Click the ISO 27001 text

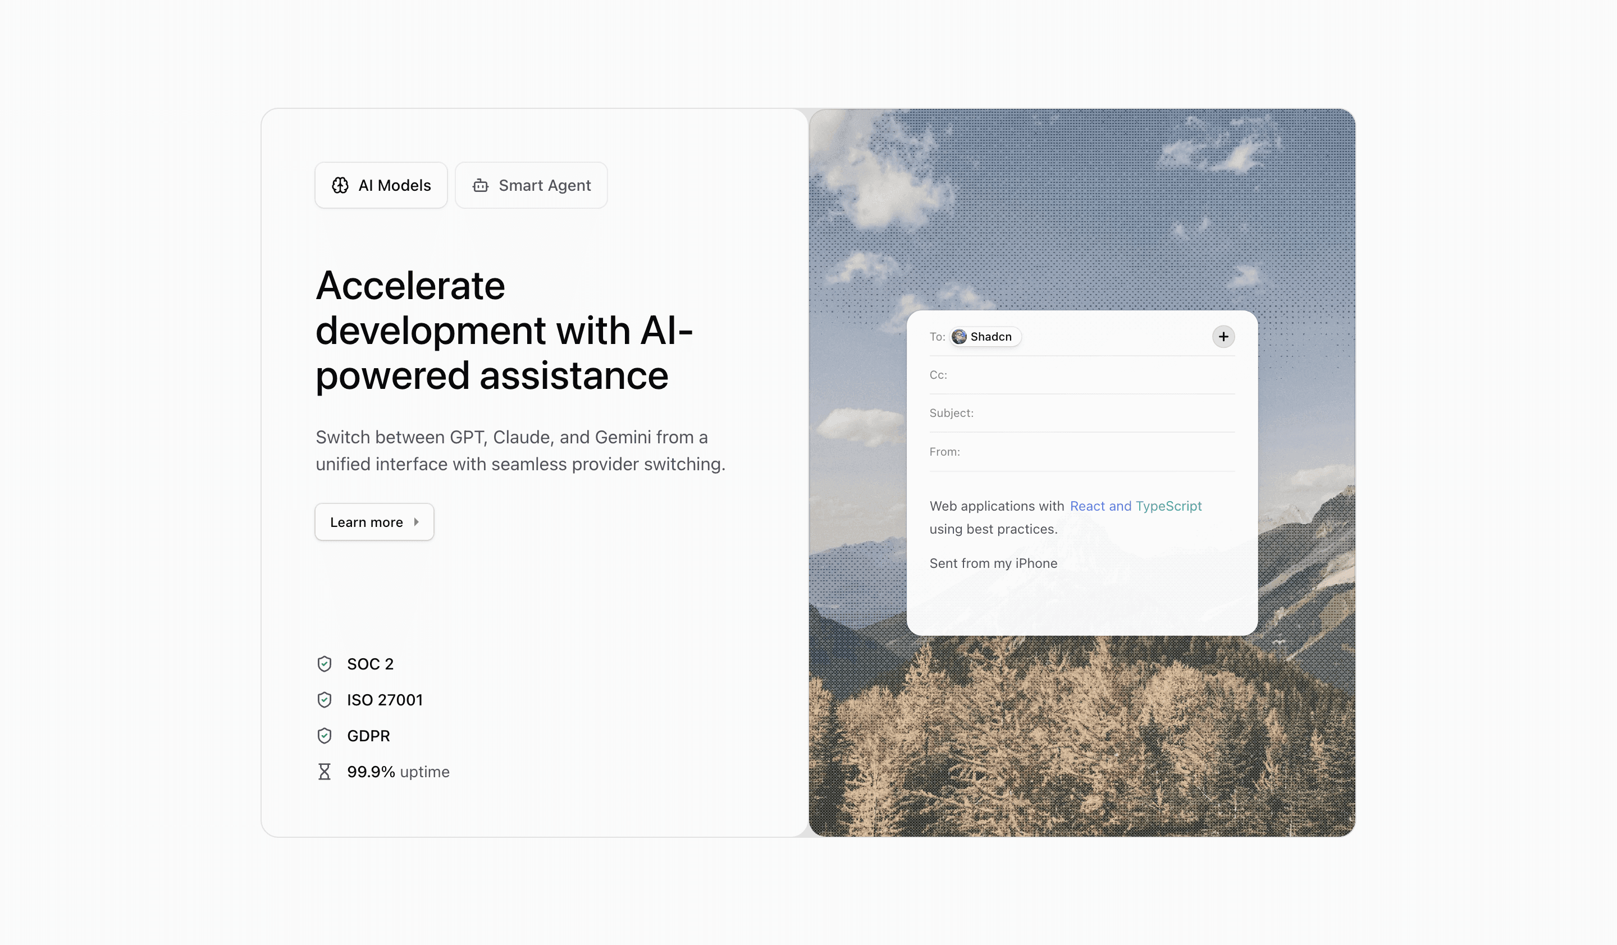tap(385, 699)
